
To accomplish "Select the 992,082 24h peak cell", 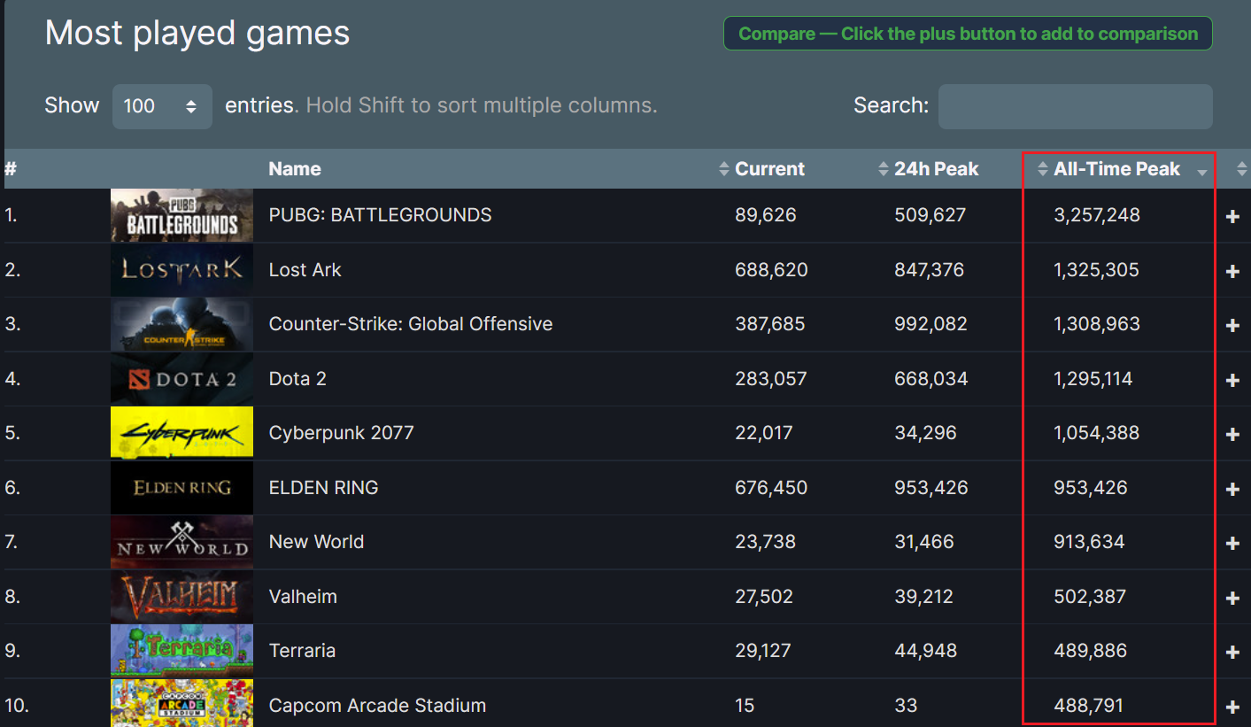I will (931, 324).
